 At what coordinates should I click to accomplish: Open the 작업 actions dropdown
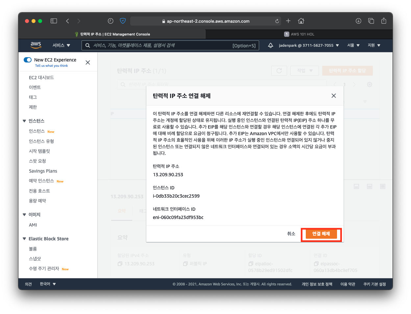point(304,71)
